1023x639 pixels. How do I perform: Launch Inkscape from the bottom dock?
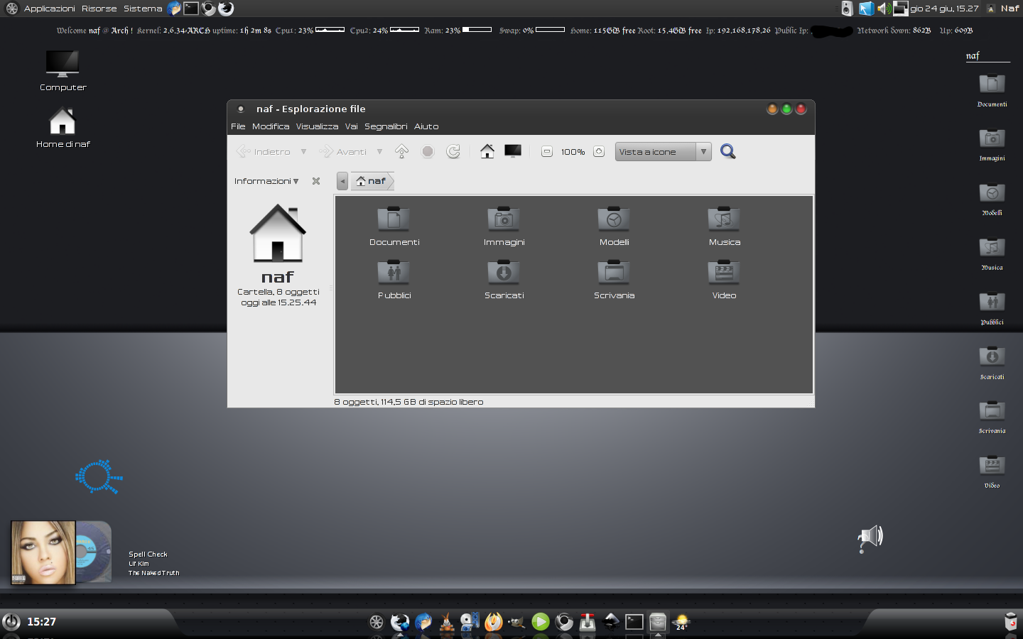(611, 623)
